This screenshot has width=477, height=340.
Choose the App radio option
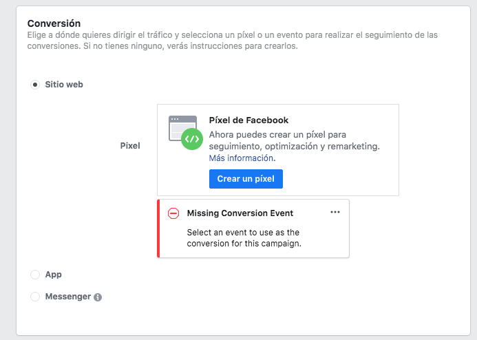pyautogui.click(x=35, y=275)
